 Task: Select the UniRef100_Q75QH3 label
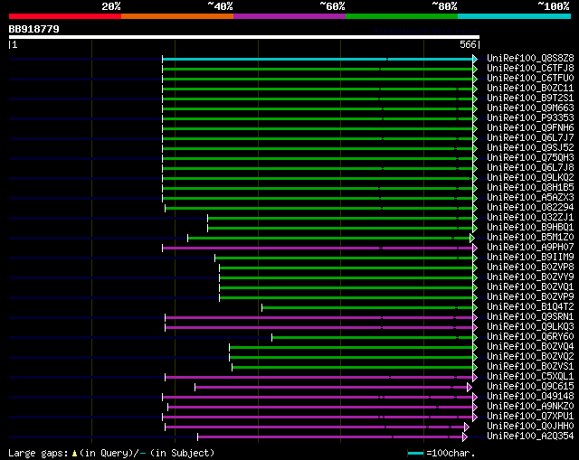(530, 158)
